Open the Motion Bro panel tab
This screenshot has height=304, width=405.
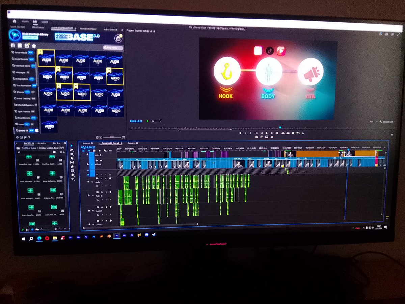pyautogui.click(x=110, y=29)
